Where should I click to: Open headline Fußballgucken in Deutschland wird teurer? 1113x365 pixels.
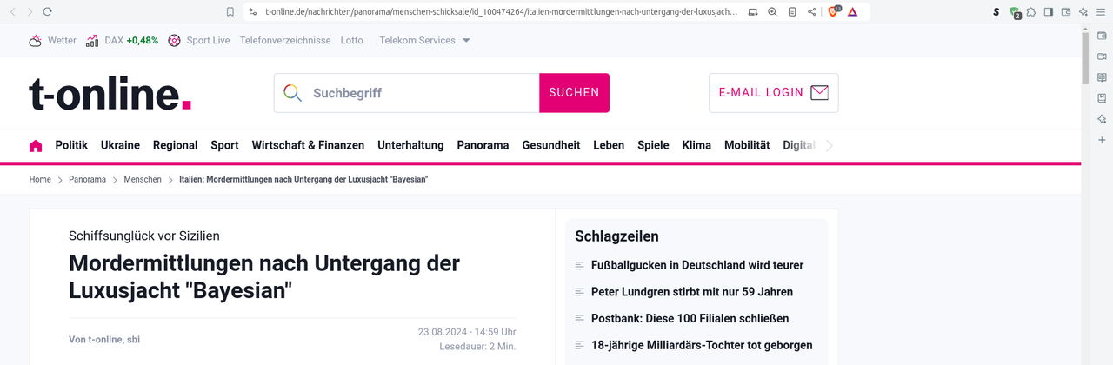pos(697,265)
